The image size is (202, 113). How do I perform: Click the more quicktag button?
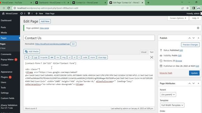click(92, 57)
